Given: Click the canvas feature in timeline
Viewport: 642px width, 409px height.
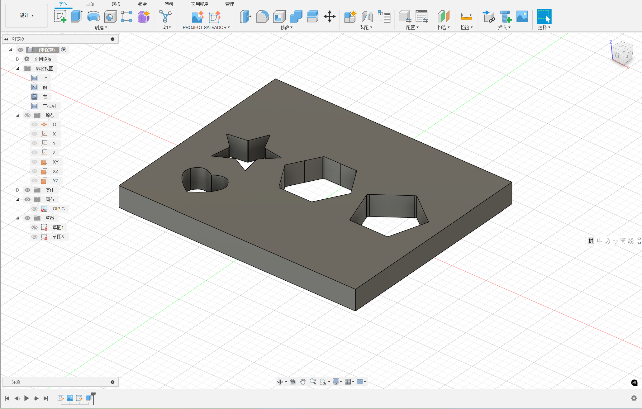Looking at the screenshot, I should (70, 398).
